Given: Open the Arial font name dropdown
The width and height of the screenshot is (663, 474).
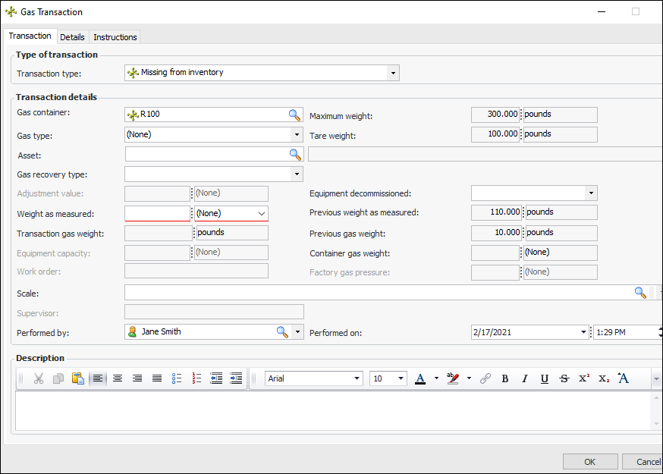Looking at the screenshot, I should [357, 378].
